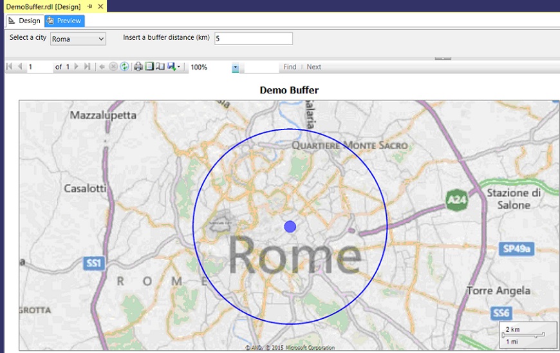The width and height of the screenshot is (560, 353).
Task: Click Find link
Action: tap(290, 67)
